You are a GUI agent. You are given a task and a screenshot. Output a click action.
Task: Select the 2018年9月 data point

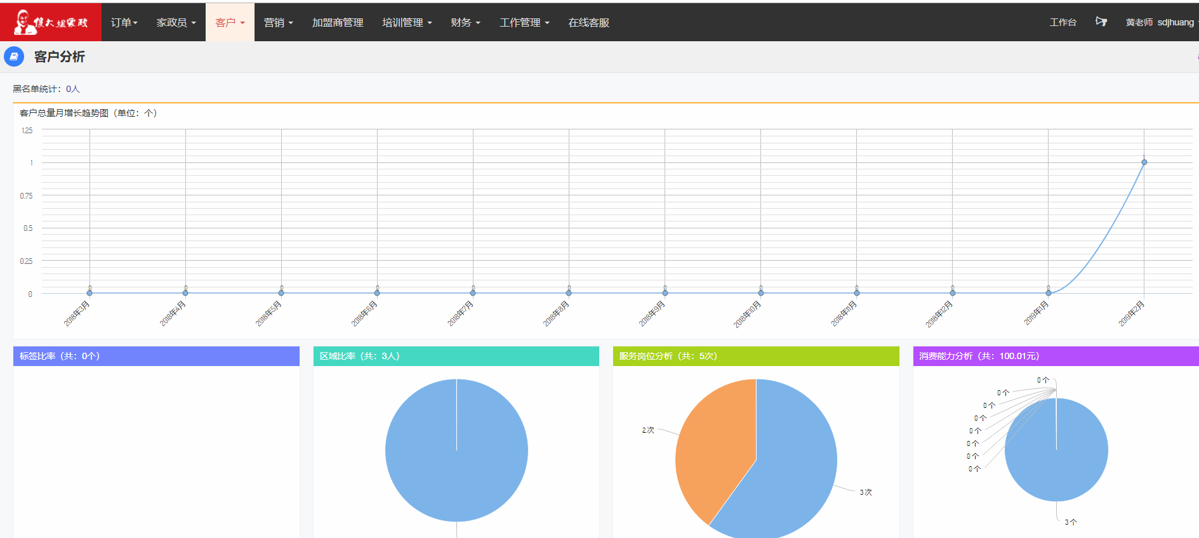(665, 293)
